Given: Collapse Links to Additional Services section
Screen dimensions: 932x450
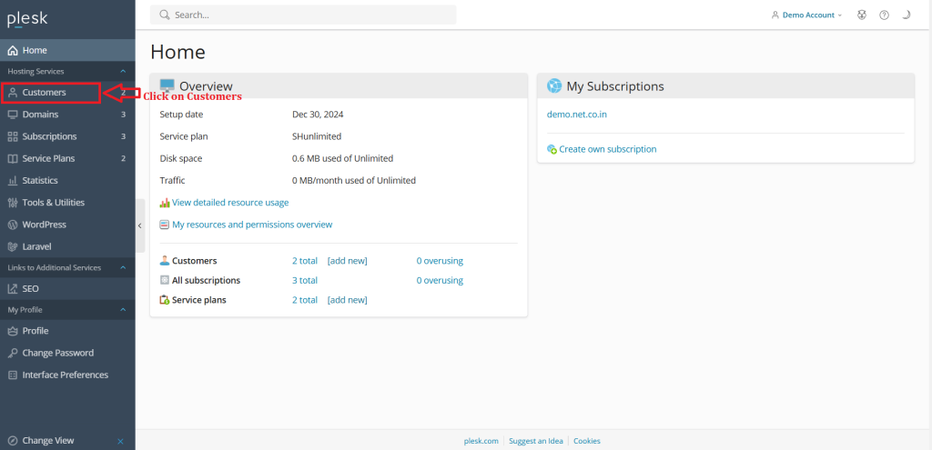Looking at the screenshot, I should click(x=123, y=268).
